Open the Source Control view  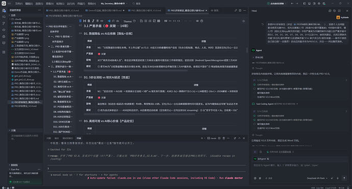point(4,23)
